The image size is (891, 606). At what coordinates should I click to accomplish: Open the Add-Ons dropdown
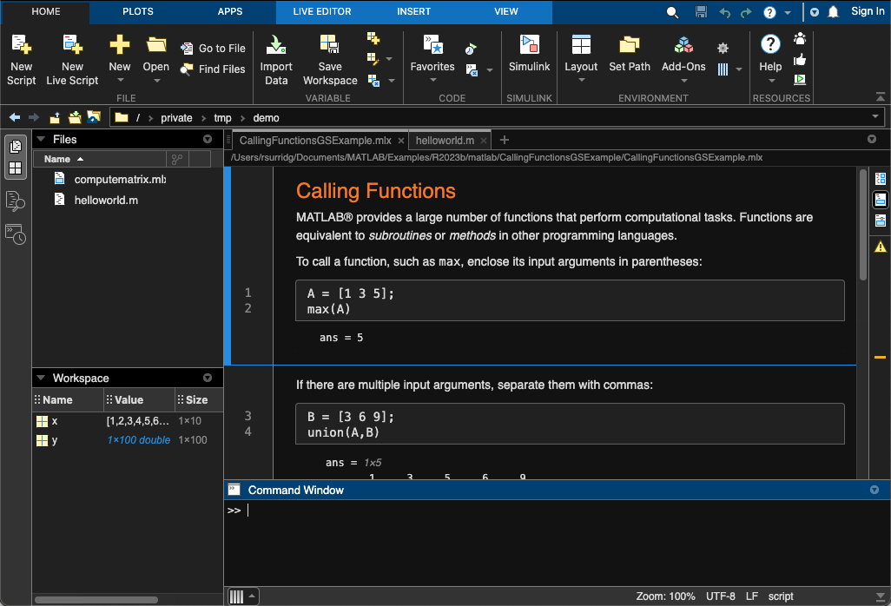pos(683,80)
